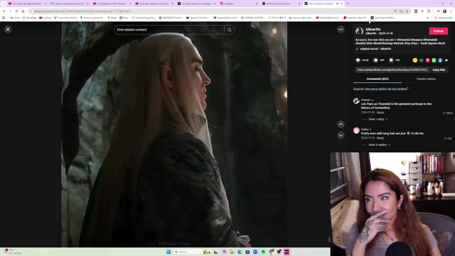The width and height of the screenshot is (455, 256).
Task: Share the video to WhatsApp
Action: 434,60
